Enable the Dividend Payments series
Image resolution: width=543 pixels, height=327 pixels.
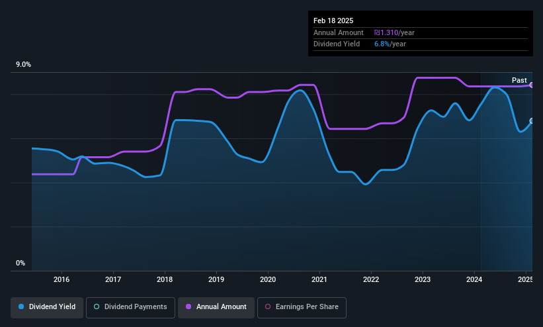(130, 307)
